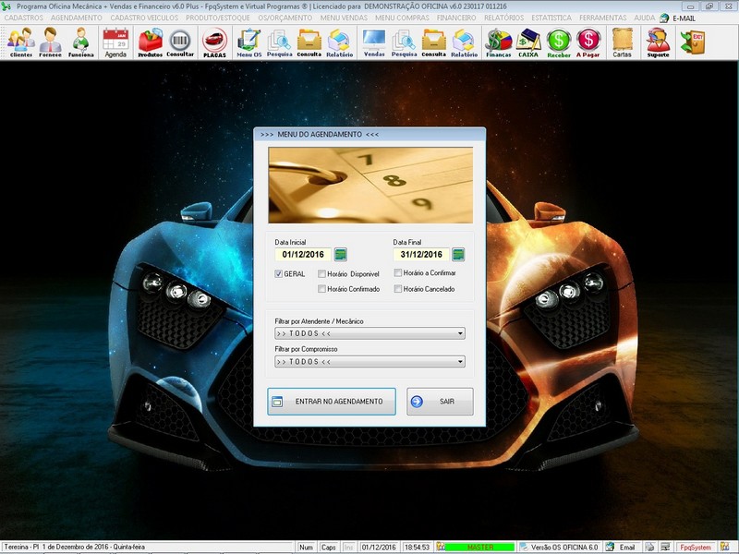Open Relatório icon left of Vendas

tap(339, 42)
